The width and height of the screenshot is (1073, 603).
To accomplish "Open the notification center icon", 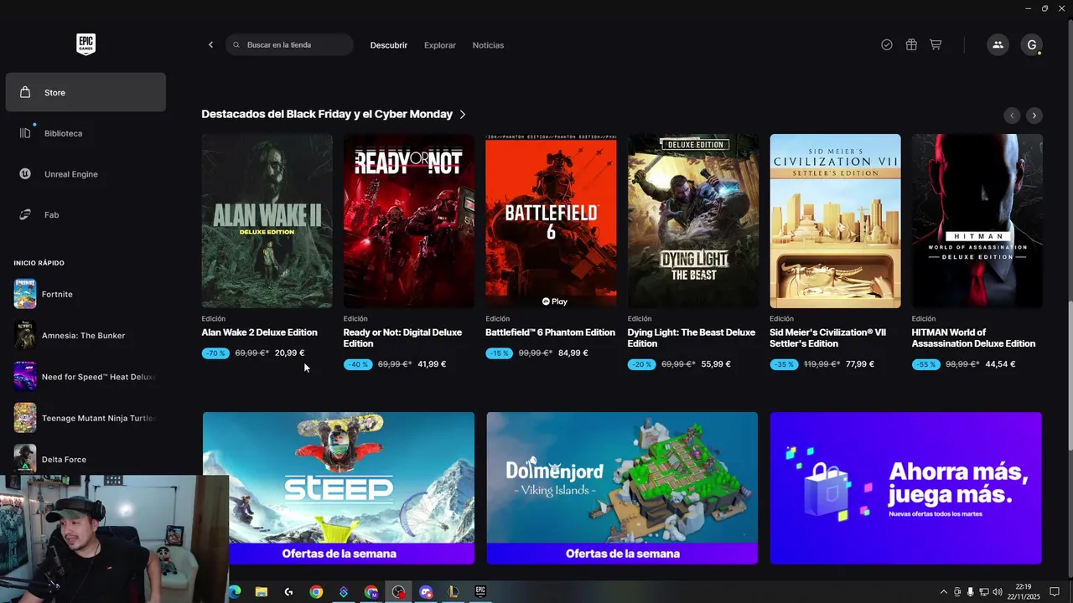I will pyautogui.click(x=1055, y=592).
